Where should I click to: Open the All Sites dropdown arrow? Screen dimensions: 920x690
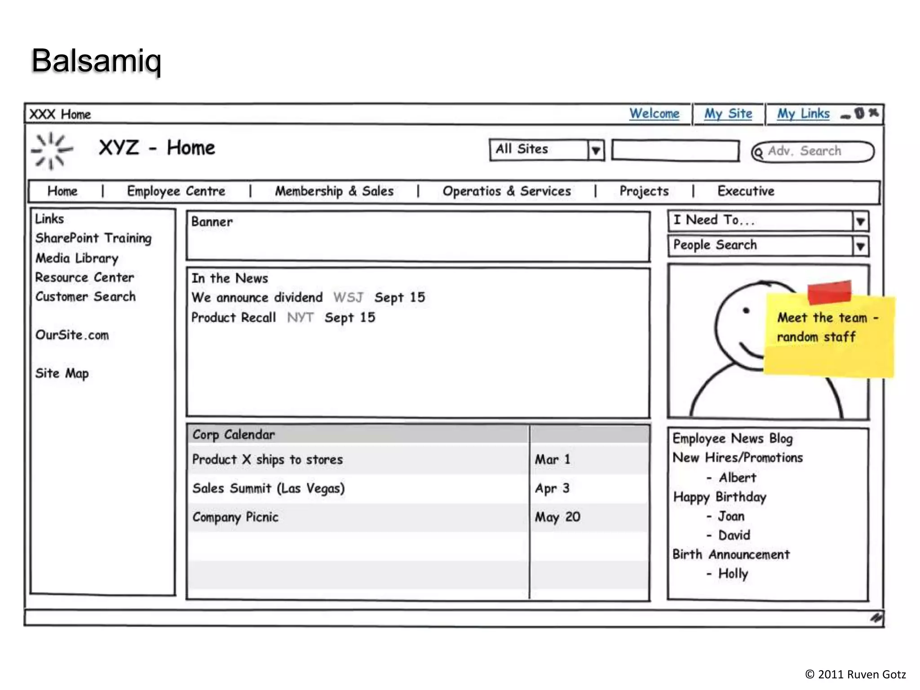click(x=596, y=150)
